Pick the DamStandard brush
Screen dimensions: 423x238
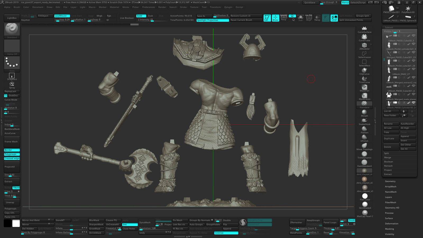(x=364, y=163)
